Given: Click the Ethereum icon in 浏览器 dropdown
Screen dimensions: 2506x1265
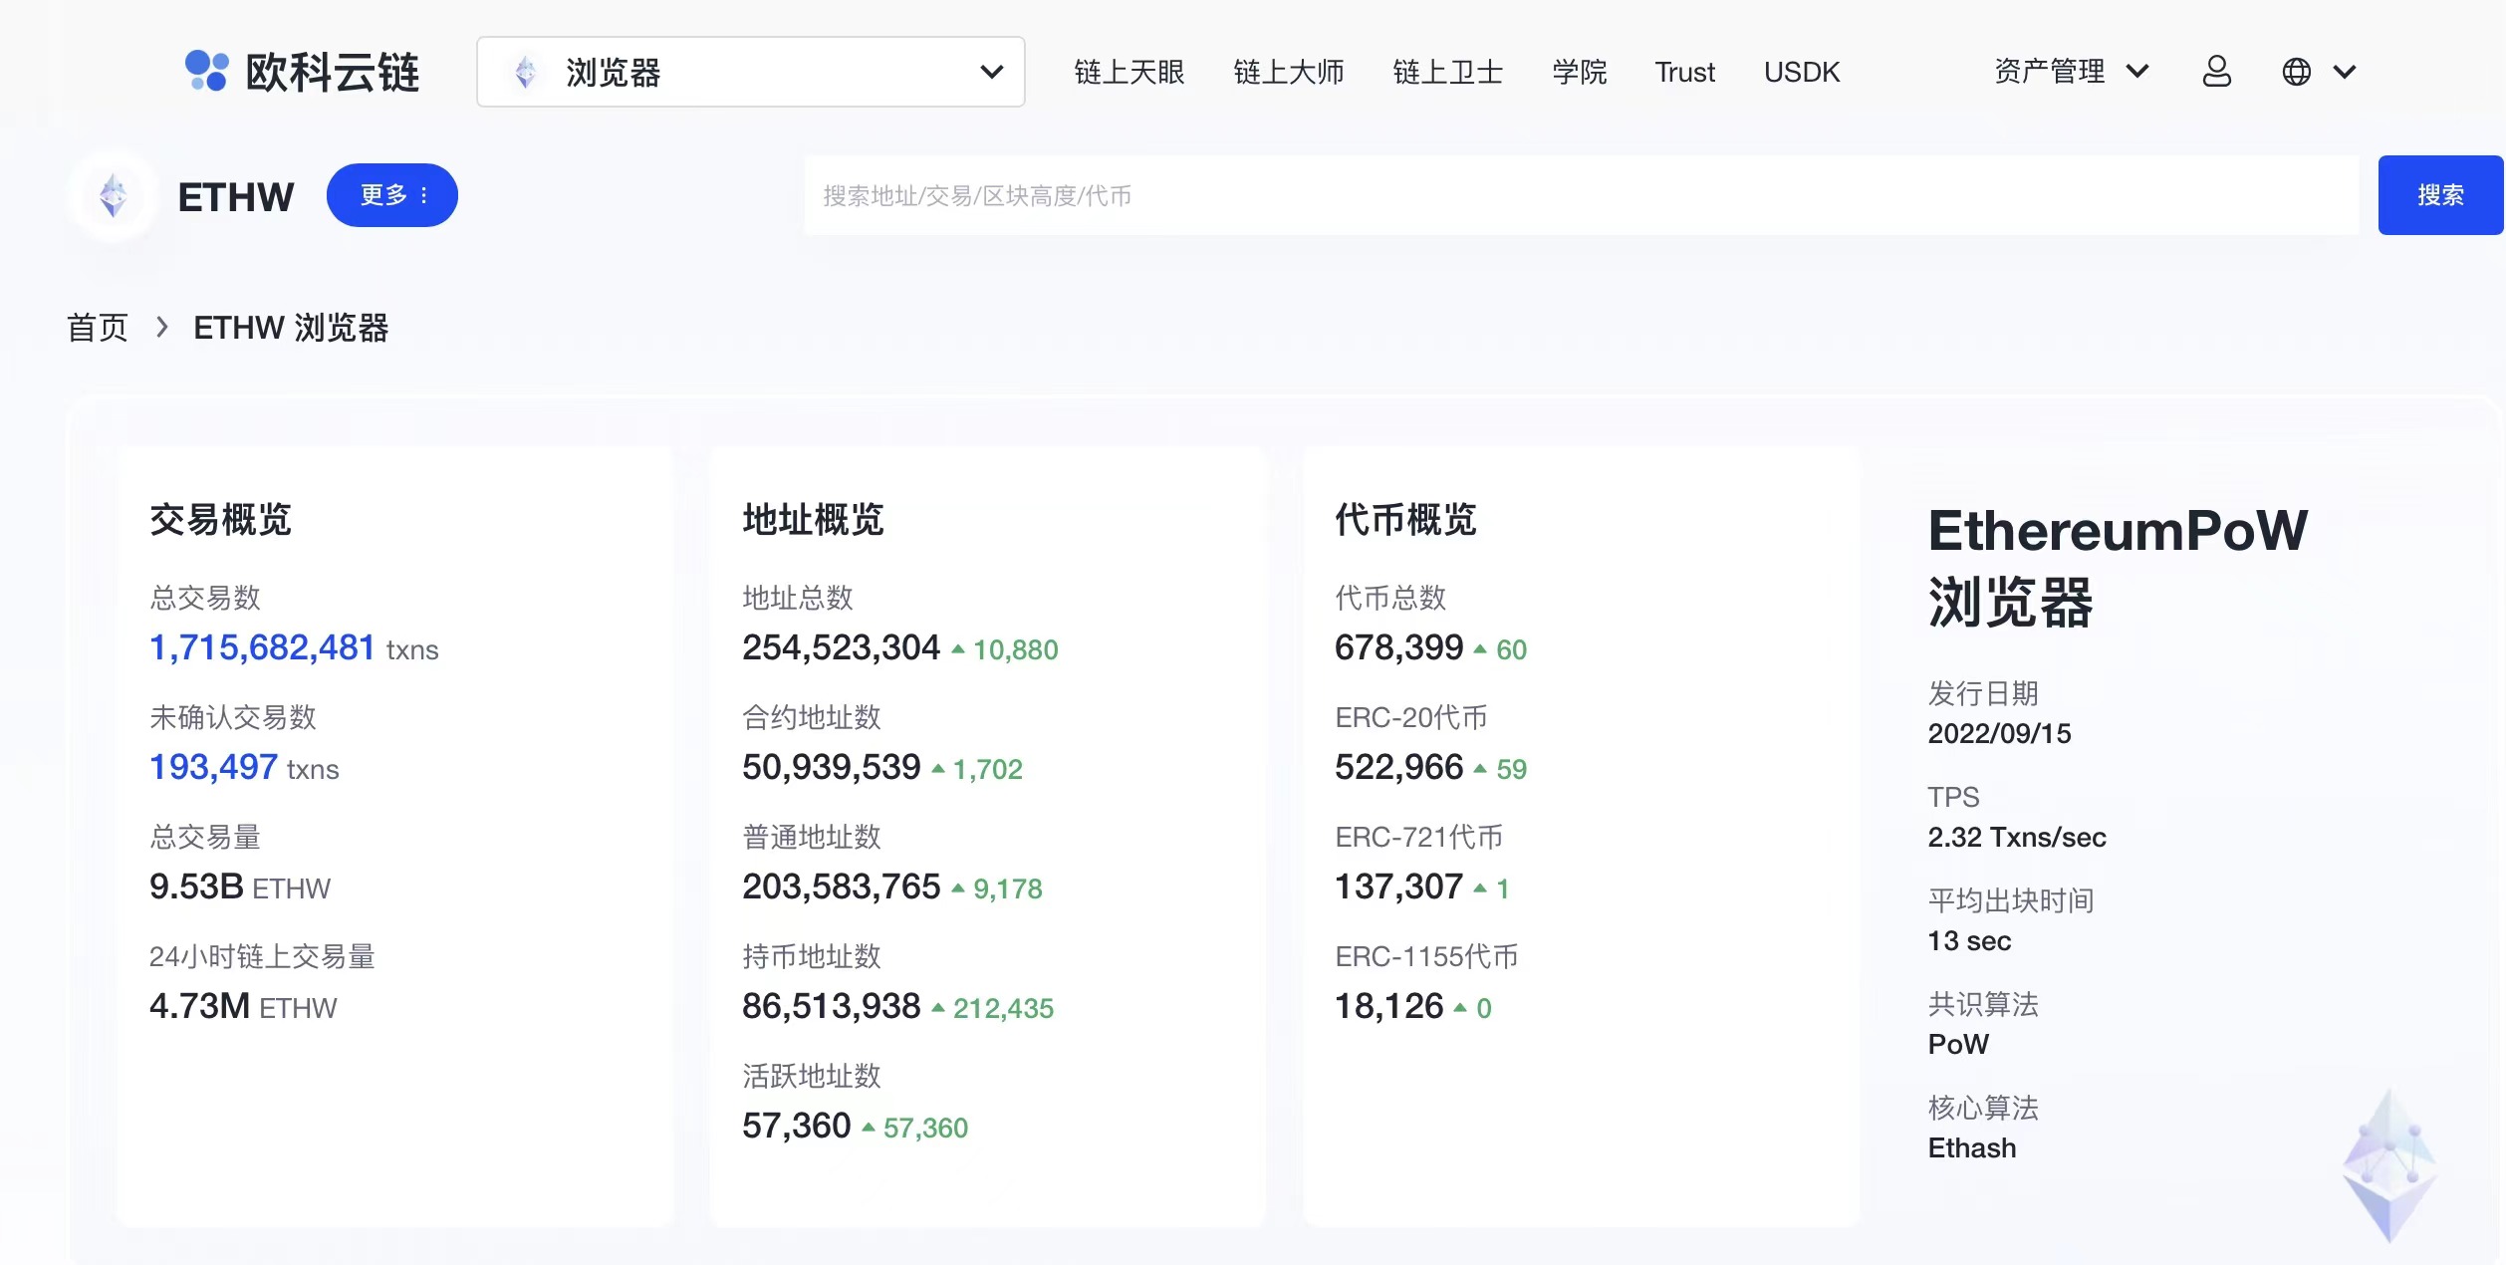Looking at the screenshot, I should point(526,72).
